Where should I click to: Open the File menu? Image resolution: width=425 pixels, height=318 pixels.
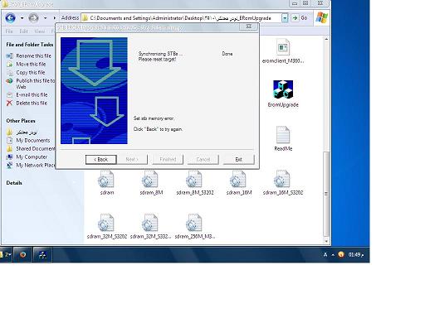click(9, 31)
